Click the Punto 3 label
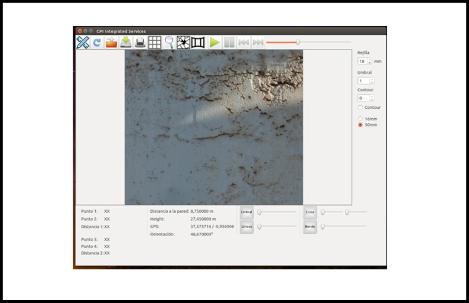 pyautogui.click(x=89, y=239)
